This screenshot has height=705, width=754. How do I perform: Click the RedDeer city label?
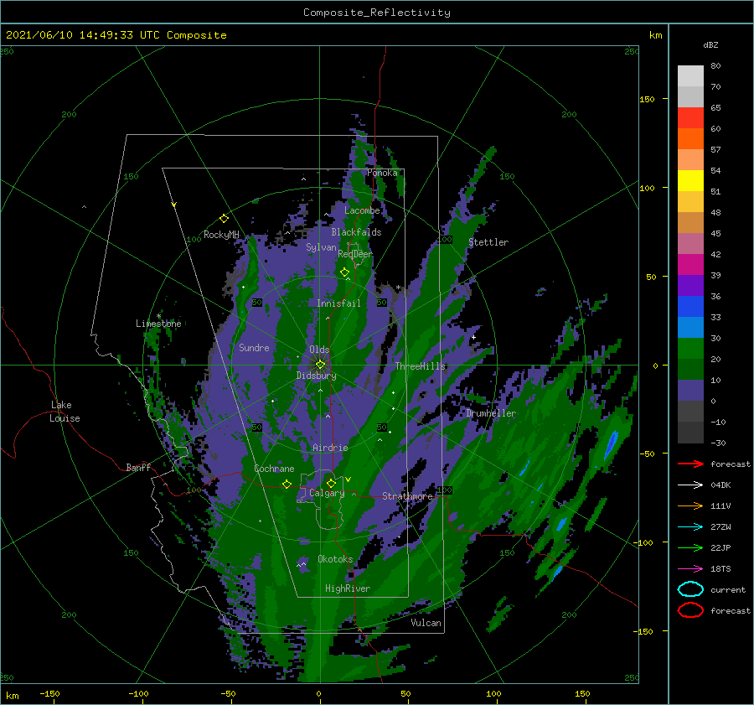pyautogui.click(x=355, y=254)
